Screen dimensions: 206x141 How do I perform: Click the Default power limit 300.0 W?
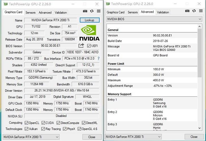point(158,75)
